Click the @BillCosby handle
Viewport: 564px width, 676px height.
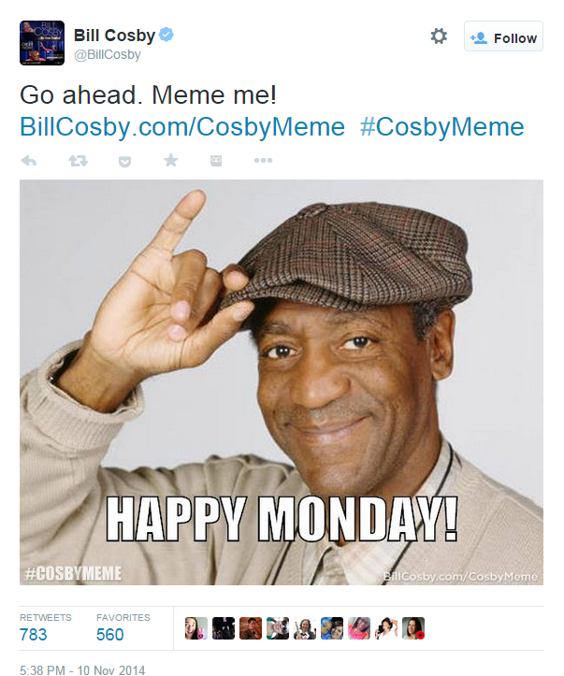(108, 55)
